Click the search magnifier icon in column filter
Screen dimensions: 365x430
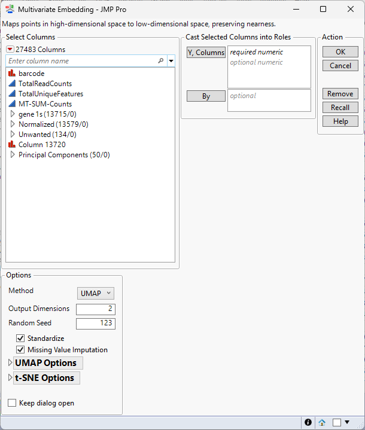click(x=161, y=60)
